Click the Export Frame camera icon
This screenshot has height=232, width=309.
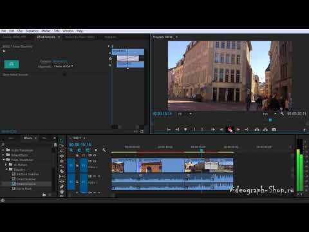click(274, 130)
